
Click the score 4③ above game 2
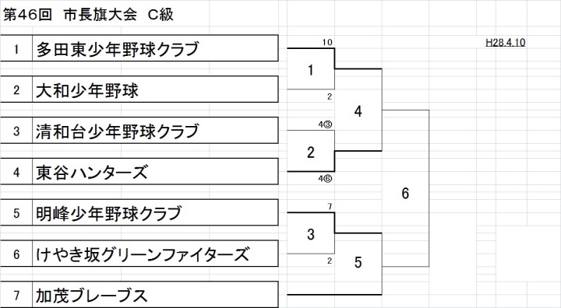(325, 124)
